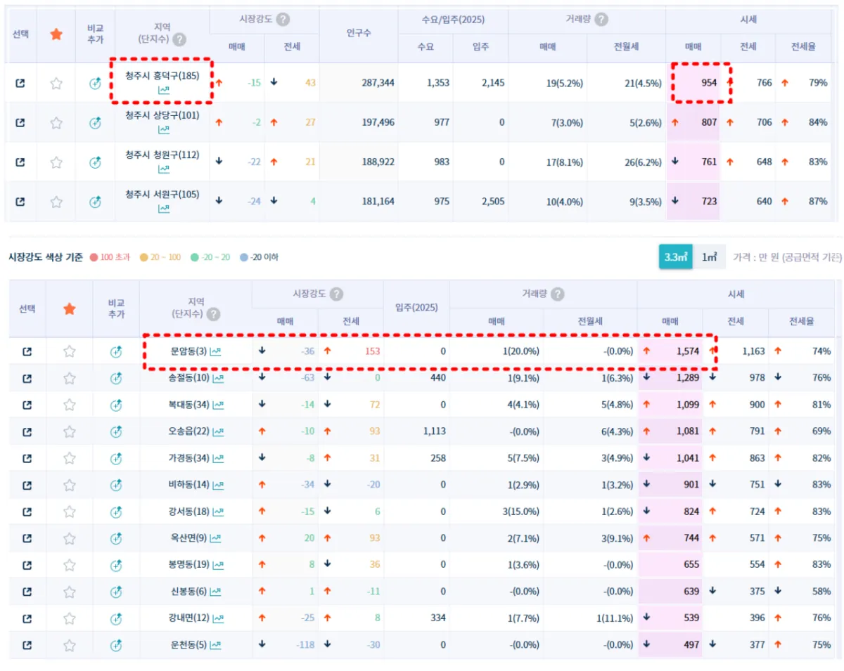This screenshot has height=671, width=844.
Task: Add 복대동 to comparison
Action: tap(116, 405)
